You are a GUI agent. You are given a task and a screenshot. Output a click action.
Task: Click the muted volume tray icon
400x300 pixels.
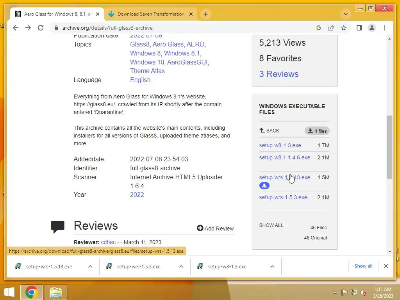pyautogui.click(x=363, y=293)
